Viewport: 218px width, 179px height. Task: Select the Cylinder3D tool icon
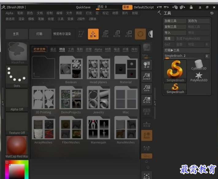[199, 65]
